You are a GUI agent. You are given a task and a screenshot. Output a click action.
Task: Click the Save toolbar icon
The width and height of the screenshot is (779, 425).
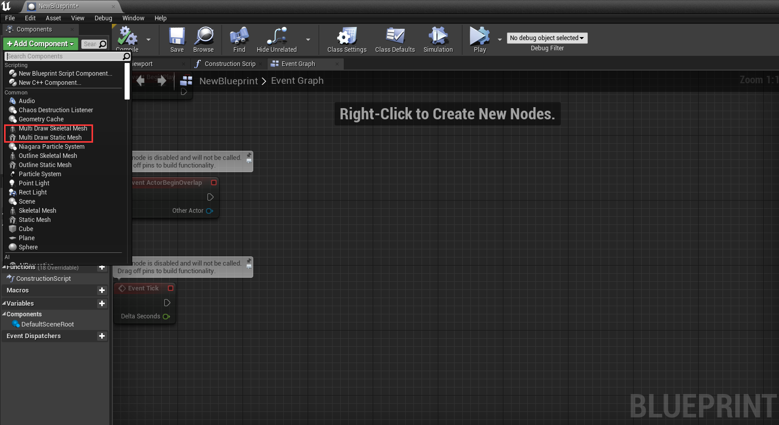pyautogui.click(x=177, y=37)
